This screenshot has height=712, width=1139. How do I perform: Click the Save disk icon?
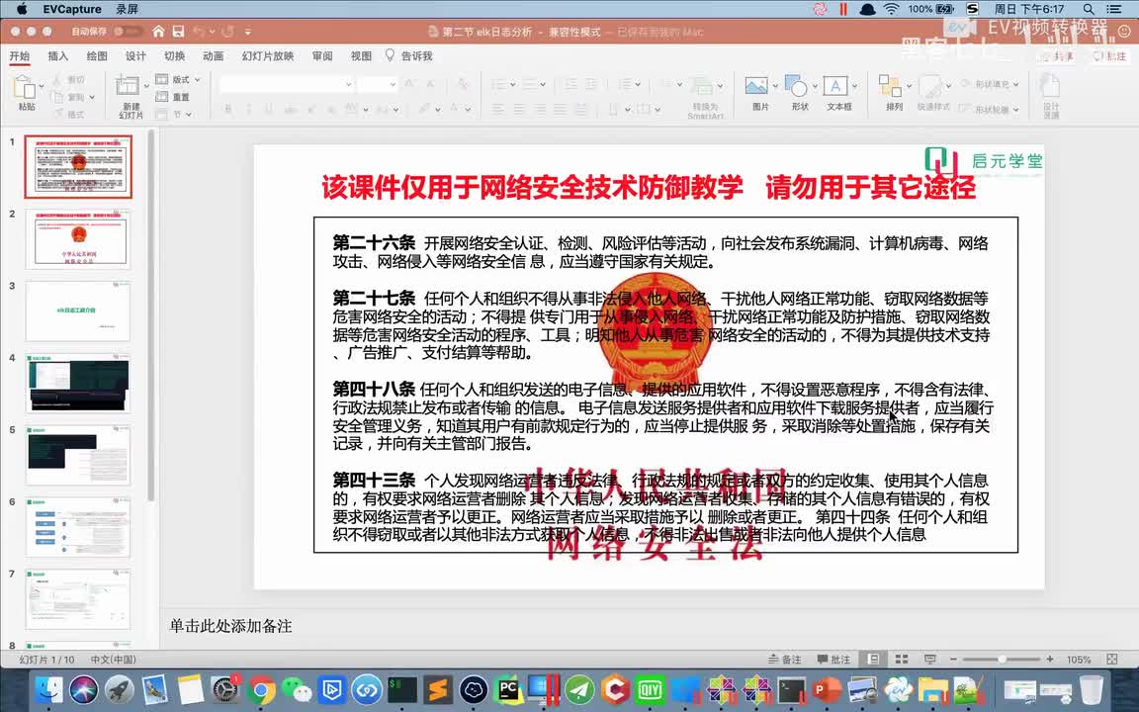click(x=178, y=32)
